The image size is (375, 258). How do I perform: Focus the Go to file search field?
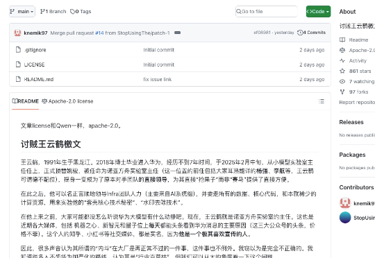coord(267,12)
